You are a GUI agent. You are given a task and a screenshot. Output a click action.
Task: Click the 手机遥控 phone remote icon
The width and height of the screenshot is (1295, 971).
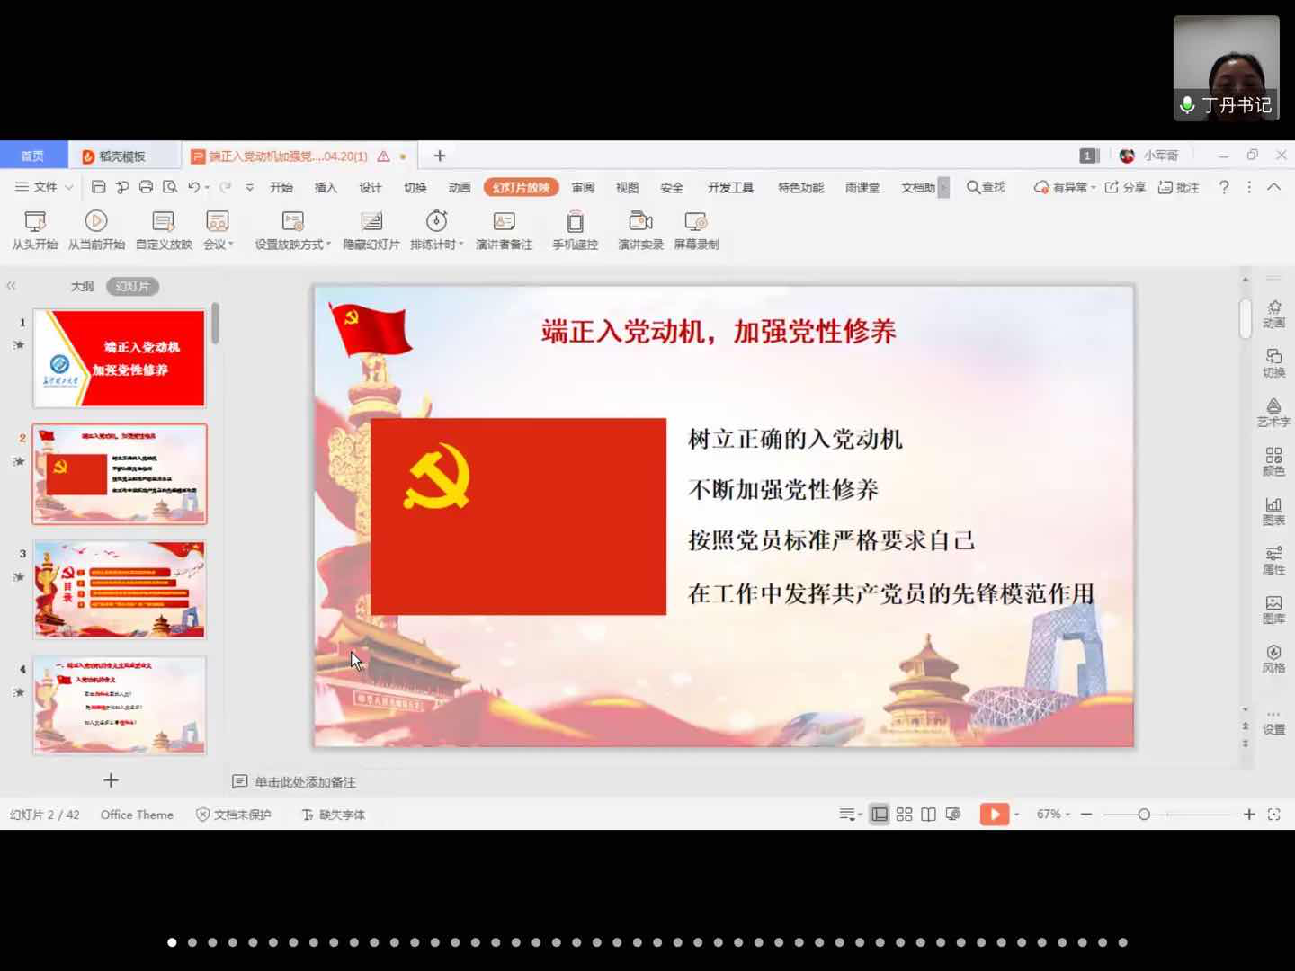pos(575,222)
